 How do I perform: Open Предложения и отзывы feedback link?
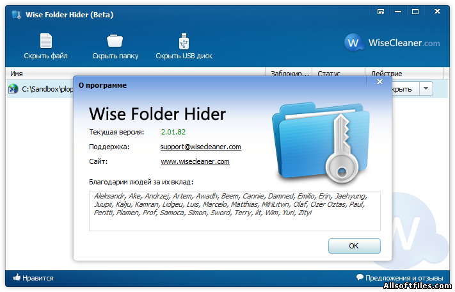click(x=404, y=278)
